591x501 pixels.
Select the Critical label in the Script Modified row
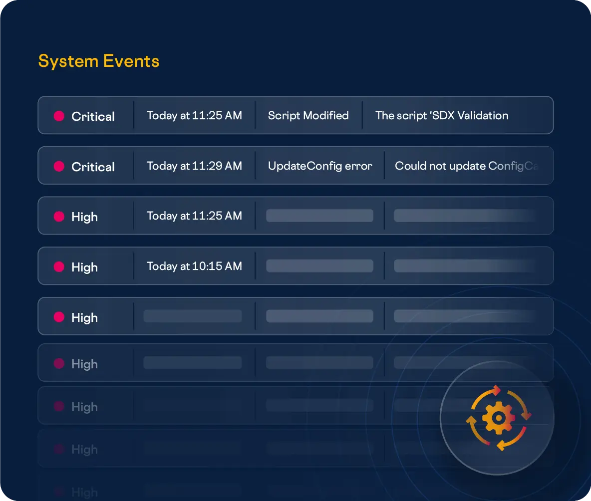[93, 116]
